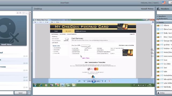Image resolution: width=172 pixels, height=96 pixels.
Task: Click the chat message input field
Action: click(7, 93)
